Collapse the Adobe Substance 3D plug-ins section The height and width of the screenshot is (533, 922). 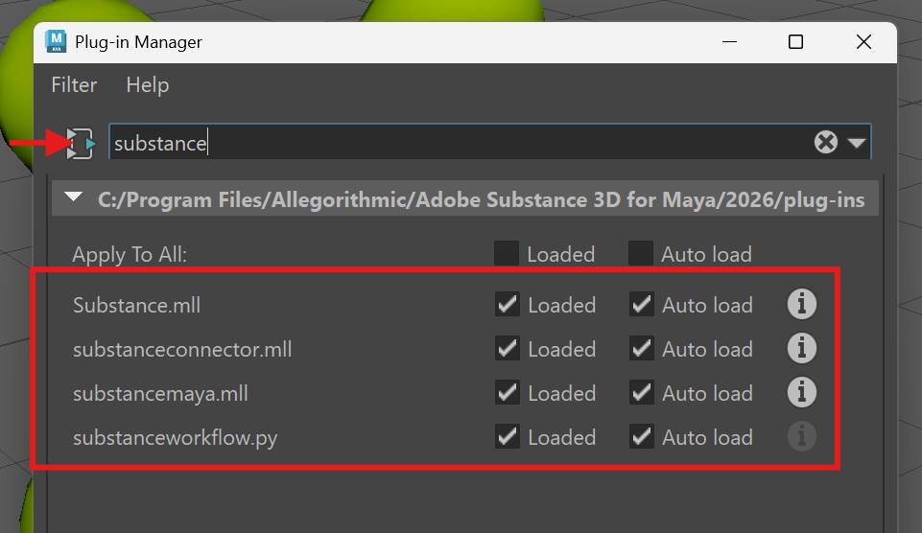(74, 199)
